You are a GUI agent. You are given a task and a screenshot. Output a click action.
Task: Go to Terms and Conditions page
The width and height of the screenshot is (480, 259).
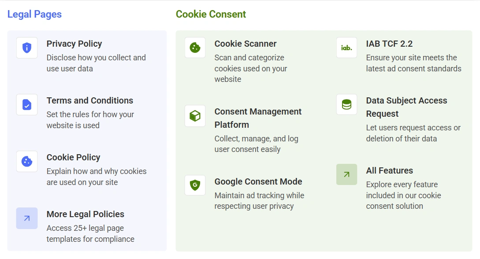pyautogui.click(x=90, y=100)
